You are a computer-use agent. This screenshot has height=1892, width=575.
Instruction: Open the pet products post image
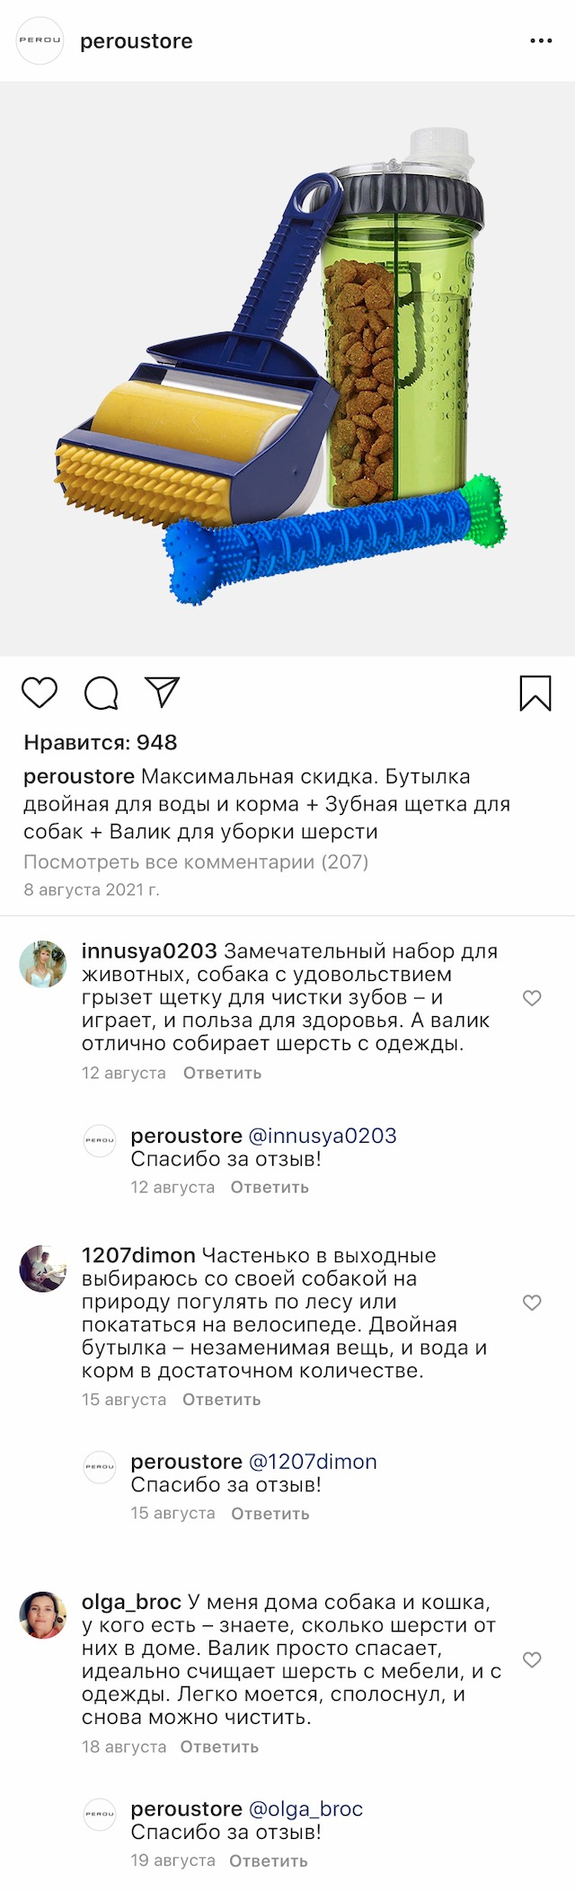click(287, 368)
